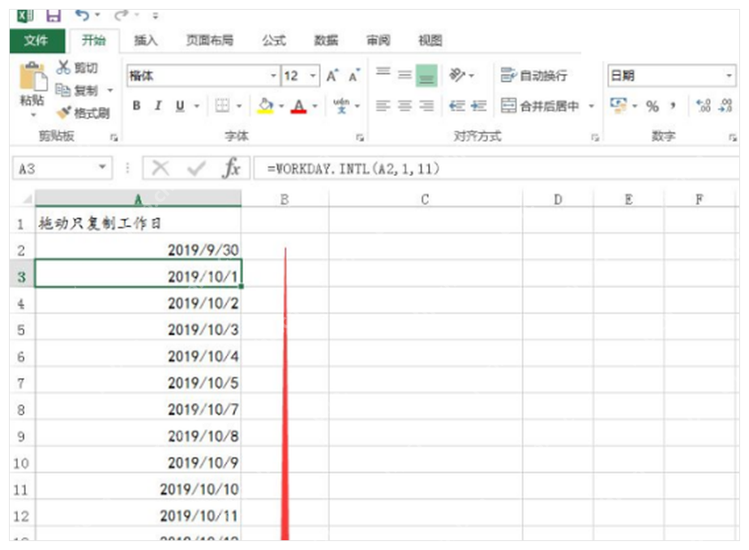The width and height of the screenshot is (749, 550).
Task: Select column A header
Action: 138,199
